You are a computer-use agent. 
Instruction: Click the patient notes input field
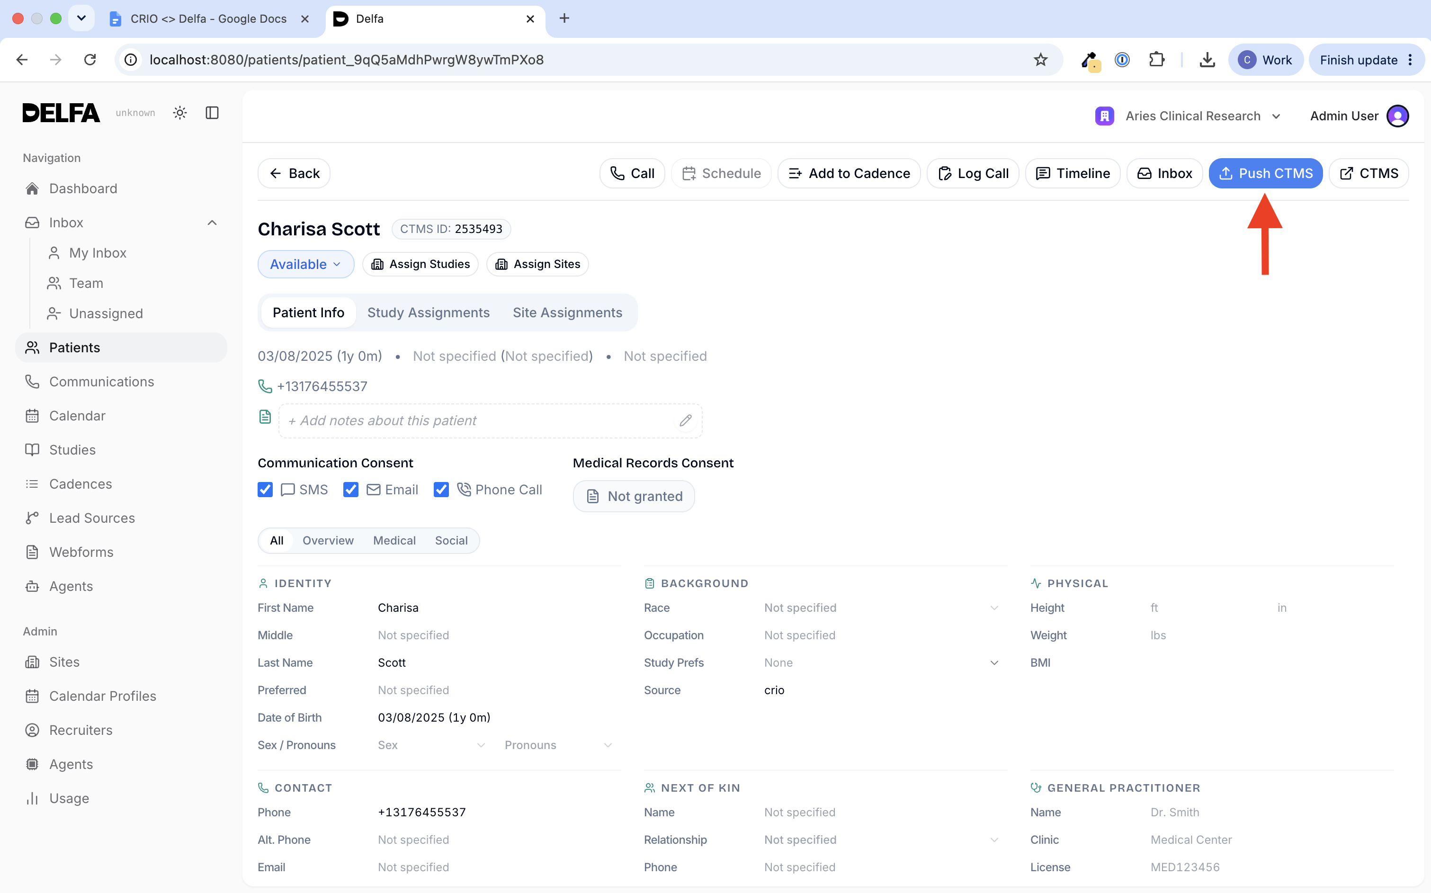490,420
